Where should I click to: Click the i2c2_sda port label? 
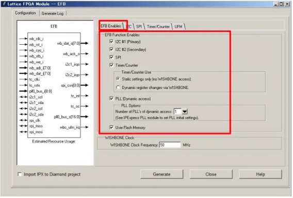coord(36,114)
